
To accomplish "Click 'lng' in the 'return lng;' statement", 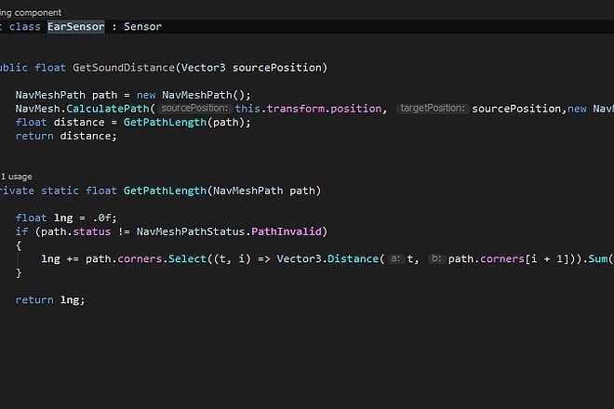I will pyautogui.click(x=70, y=300).
